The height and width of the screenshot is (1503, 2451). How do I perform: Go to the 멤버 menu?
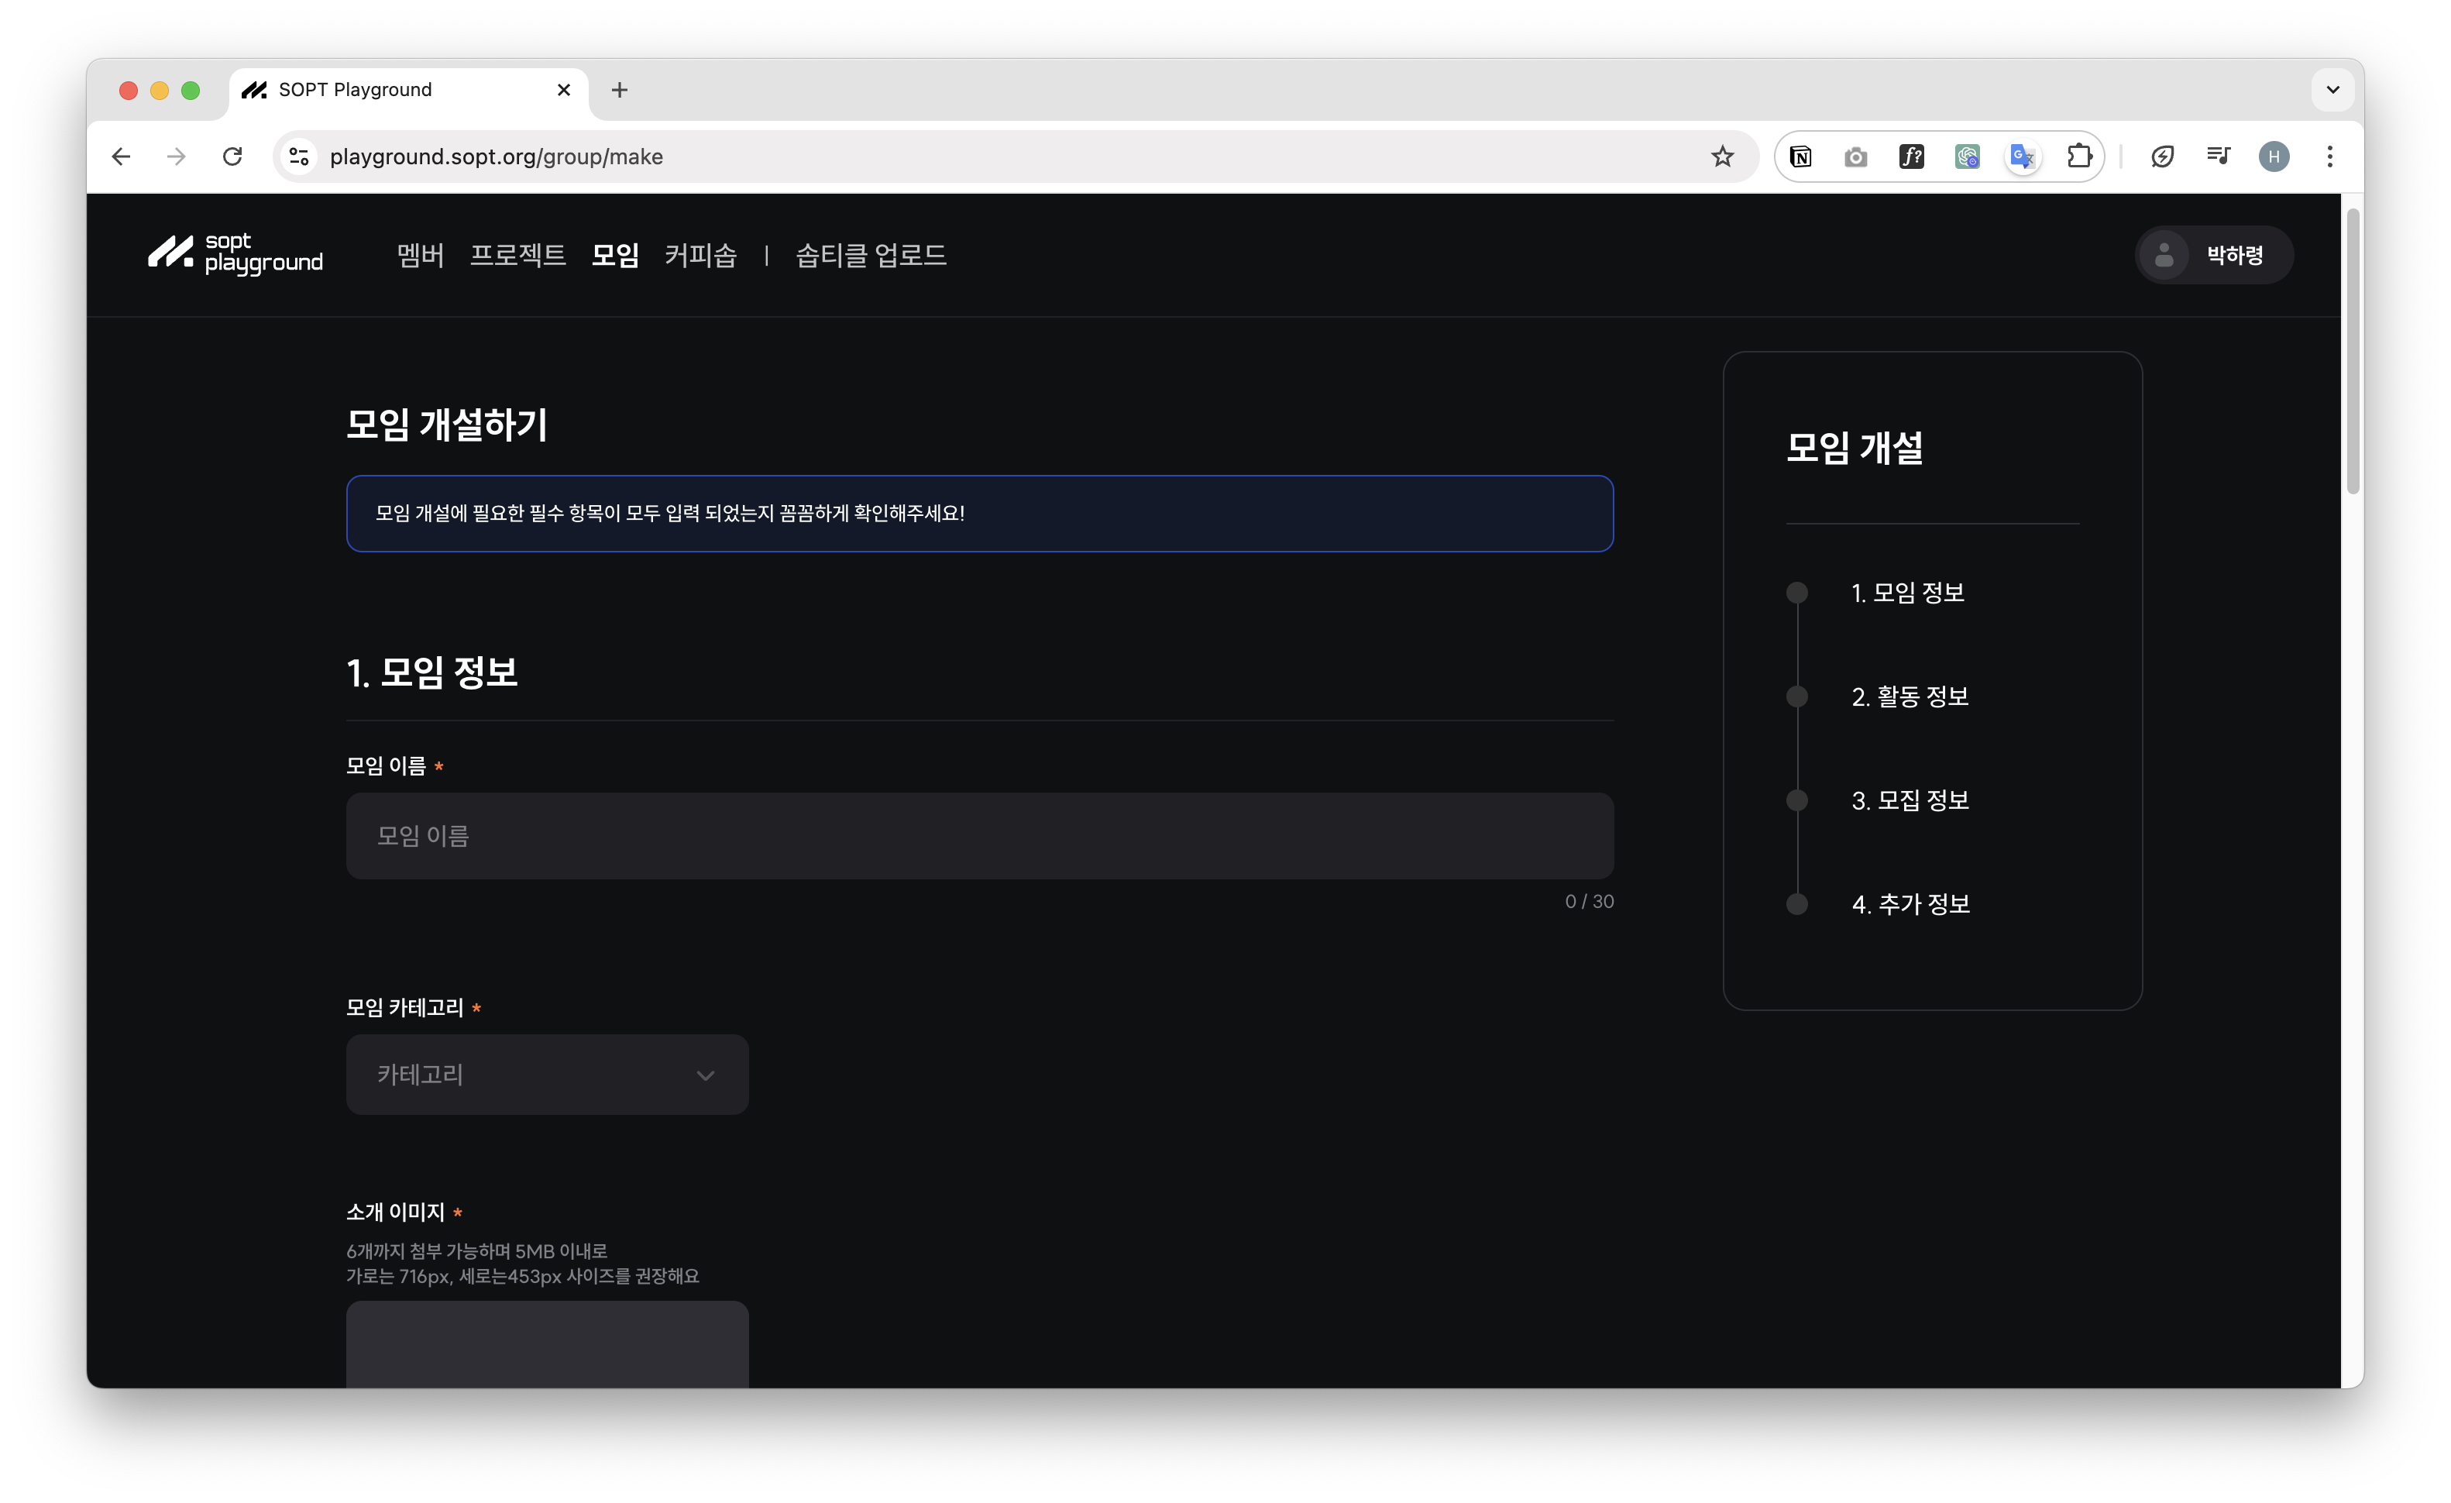tap(420, 256)
